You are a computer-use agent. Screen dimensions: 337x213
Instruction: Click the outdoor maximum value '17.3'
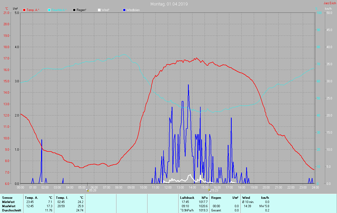[49, 206]
